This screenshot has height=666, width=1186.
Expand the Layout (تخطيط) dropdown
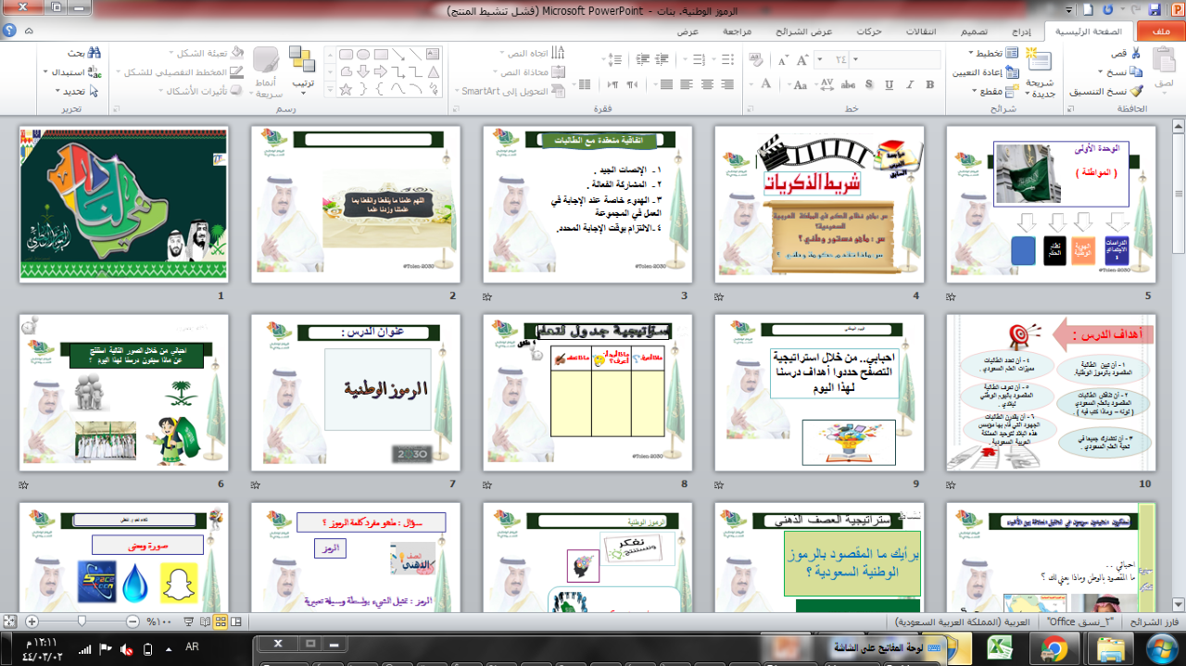click(972, 54)
